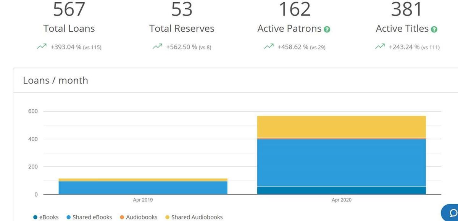This screenshot has height=221, width=458.
Task: Click the Active Patrons upward trend arrow icon
Action: tap(268, 47)
